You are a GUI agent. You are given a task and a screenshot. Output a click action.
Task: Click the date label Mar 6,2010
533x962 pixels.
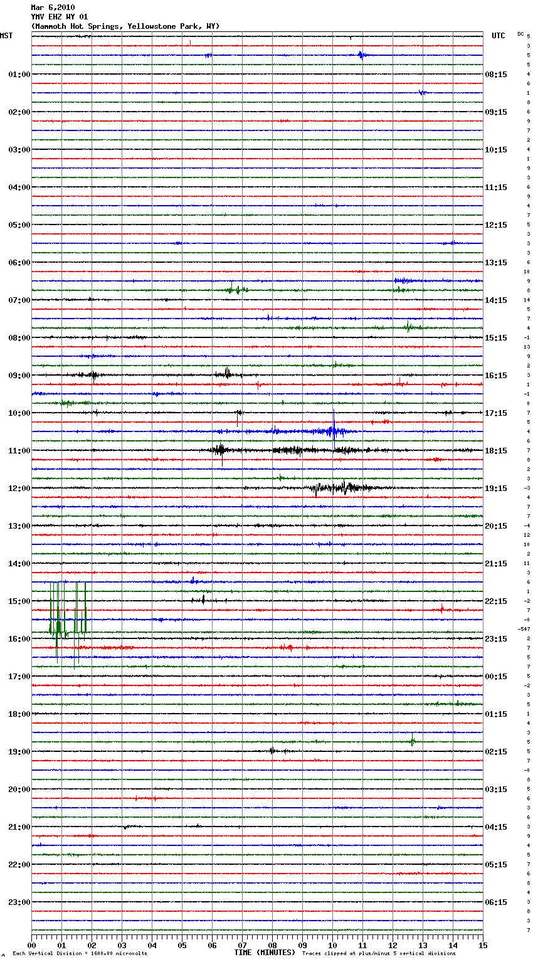53,8
